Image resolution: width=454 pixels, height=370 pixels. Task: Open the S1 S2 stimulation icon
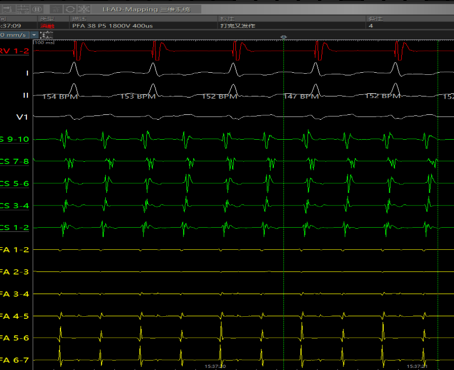(23, 9)
